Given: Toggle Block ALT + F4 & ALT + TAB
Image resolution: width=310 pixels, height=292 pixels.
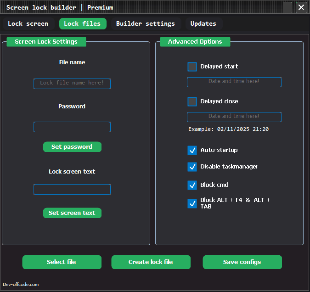Looking at the screenshot, I should pos(192,204).
